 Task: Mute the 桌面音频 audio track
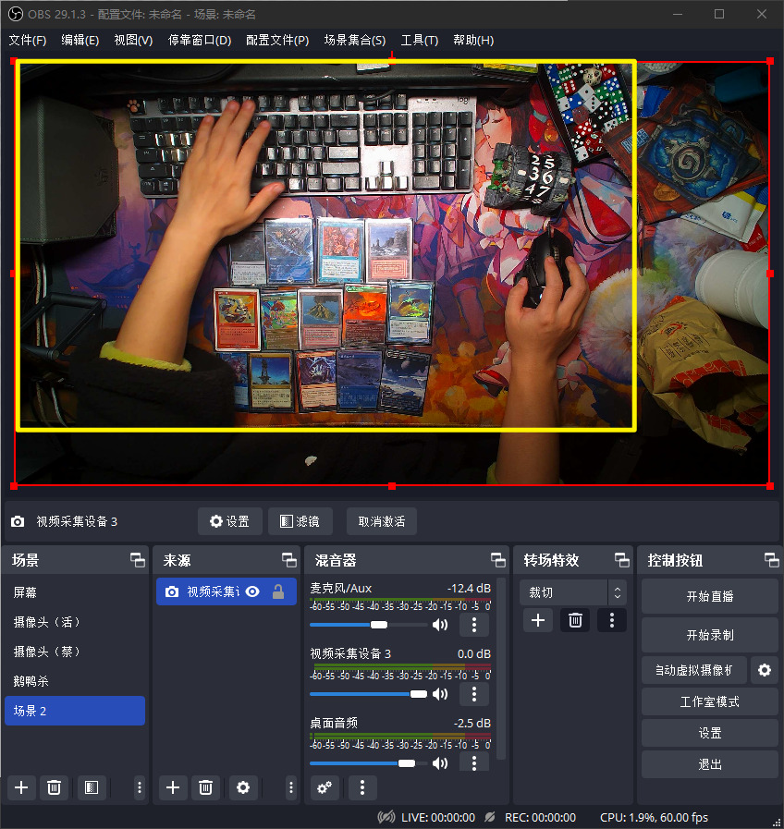pos(440,762)
